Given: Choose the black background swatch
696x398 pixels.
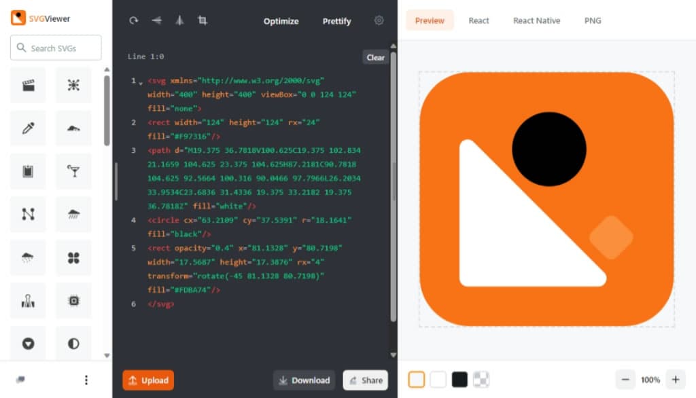Looking at the screenshot, I should 459,380.
